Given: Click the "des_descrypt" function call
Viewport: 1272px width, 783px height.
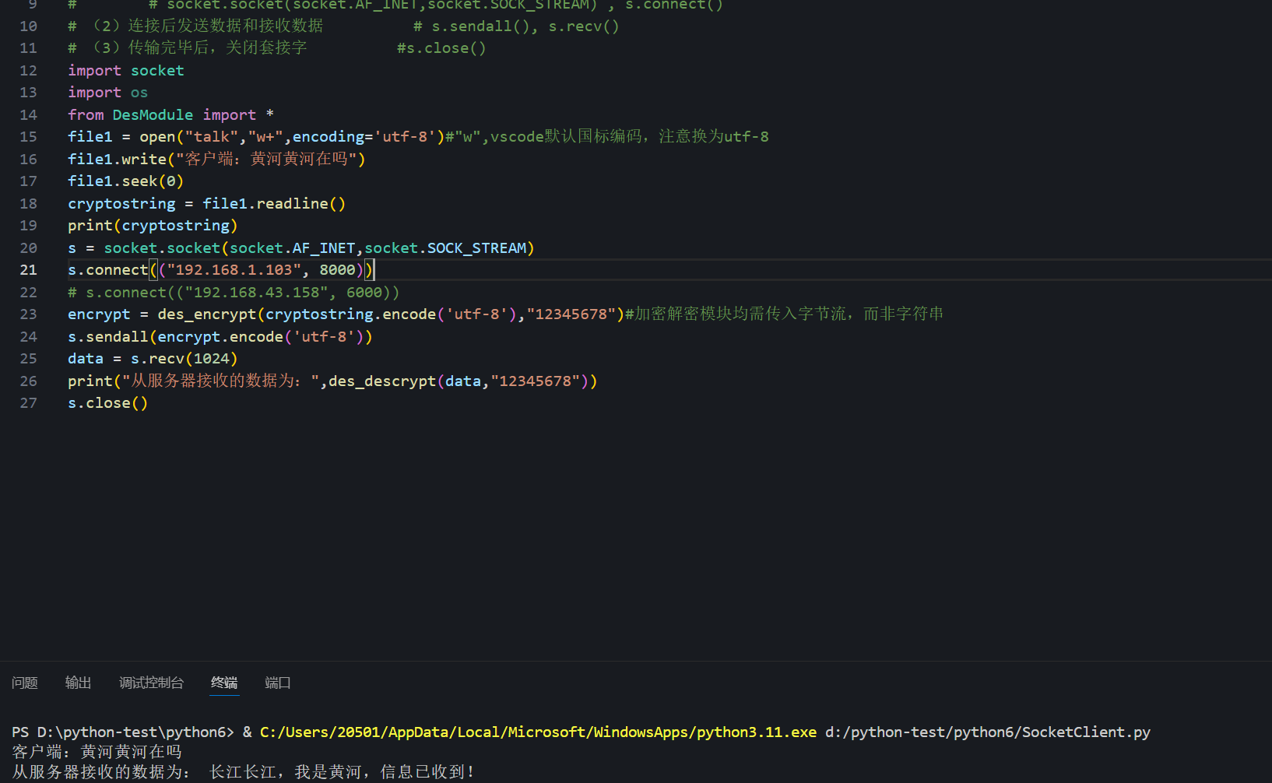Looking at the screenshot, I should (x=382, y=381).
